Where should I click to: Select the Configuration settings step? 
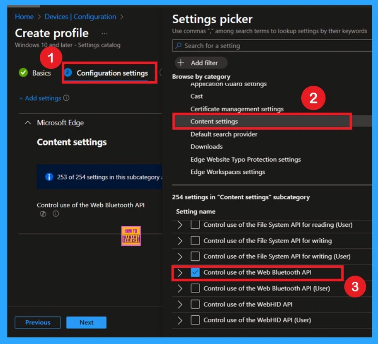click(106, 73)
